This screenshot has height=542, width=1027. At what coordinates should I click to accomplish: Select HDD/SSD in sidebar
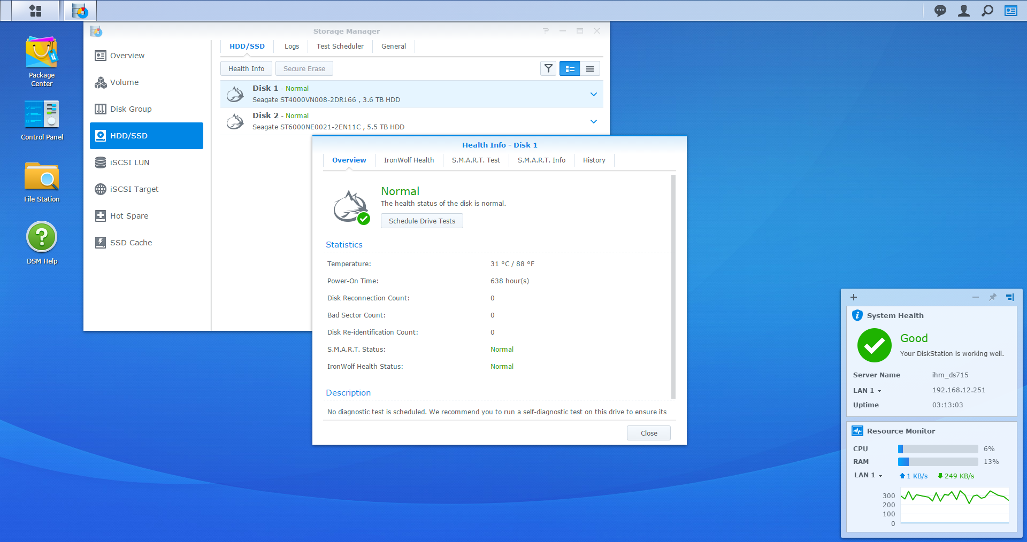click(147, 136)
